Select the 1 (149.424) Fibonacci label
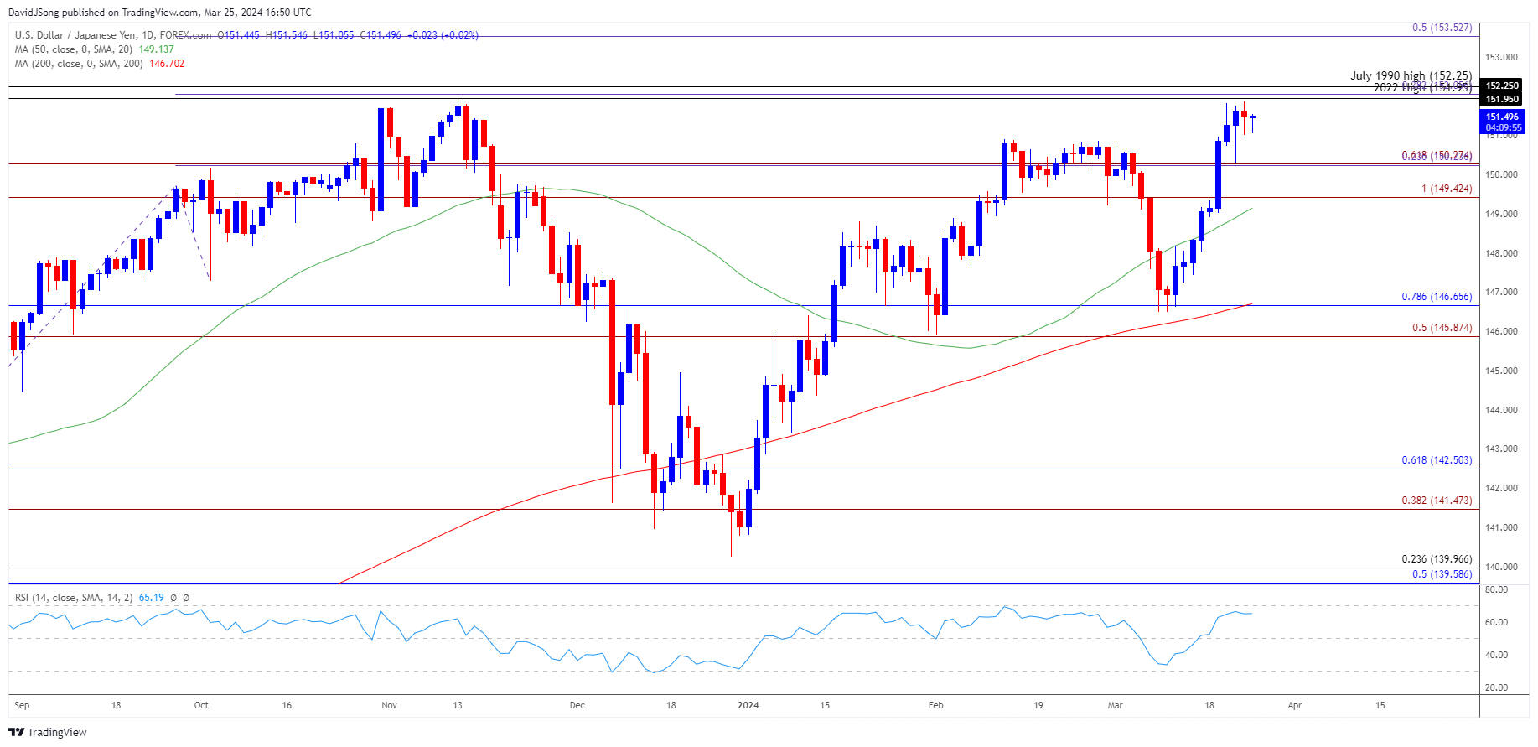Viewport: 1538px width, 747px height. click(1447, 189)
